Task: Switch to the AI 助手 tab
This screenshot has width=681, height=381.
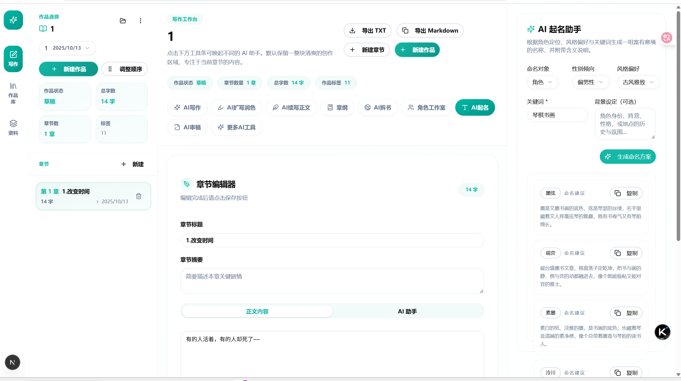Action: coord(407,312)
